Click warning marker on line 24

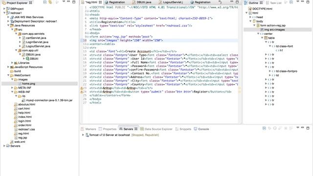point(82,92)
